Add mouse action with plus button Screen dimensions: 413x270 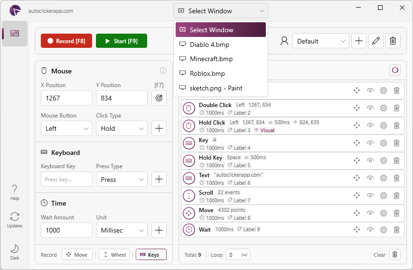159,128
